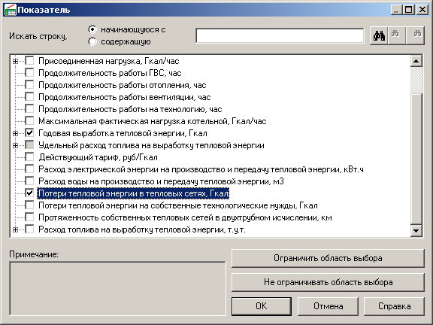This screenshot has width=433, height=325.
Task: Click the Показатель window title icon
Action: tap(11, 10)
